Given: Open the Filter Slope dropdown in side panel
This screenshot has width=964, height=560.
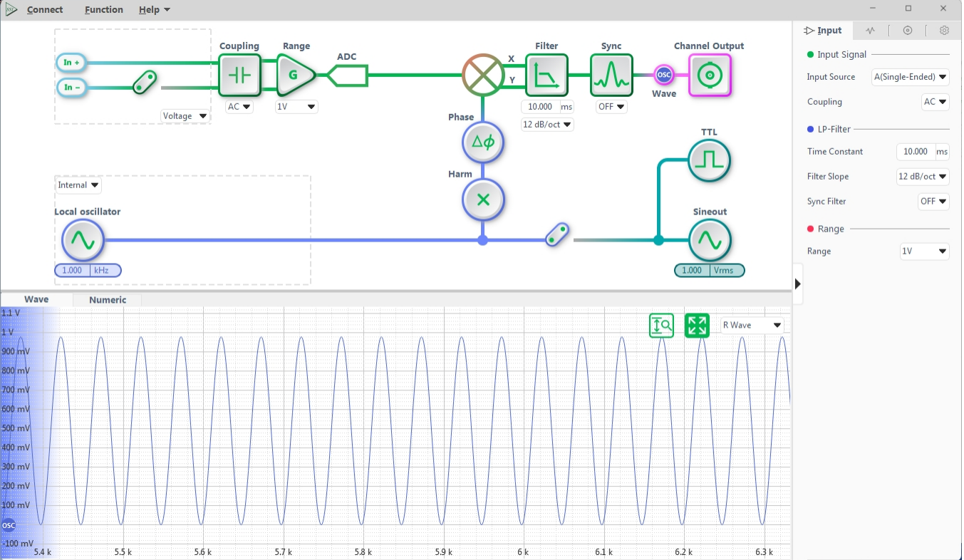Looking at the screenshot, I should pyautogui.click(x=923, y=177).
